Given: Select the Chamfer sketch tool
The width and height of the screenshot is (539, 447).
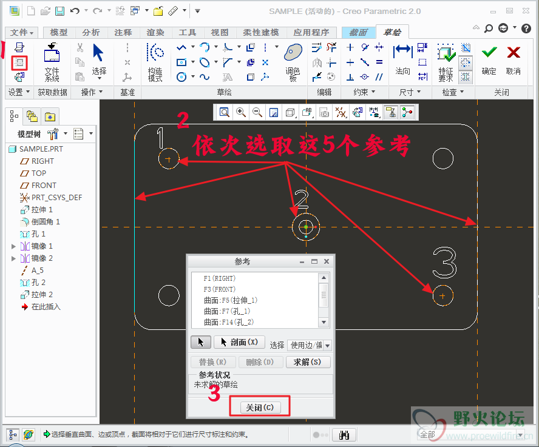Looking at the screenshot, I should 228,62.
